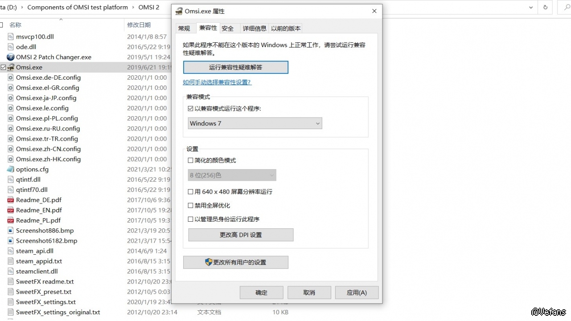The width and height of the screenshot is (571, 321).
Task: Expand chevron after 'Components of OMSI test platform'
Action: (132, 8)
